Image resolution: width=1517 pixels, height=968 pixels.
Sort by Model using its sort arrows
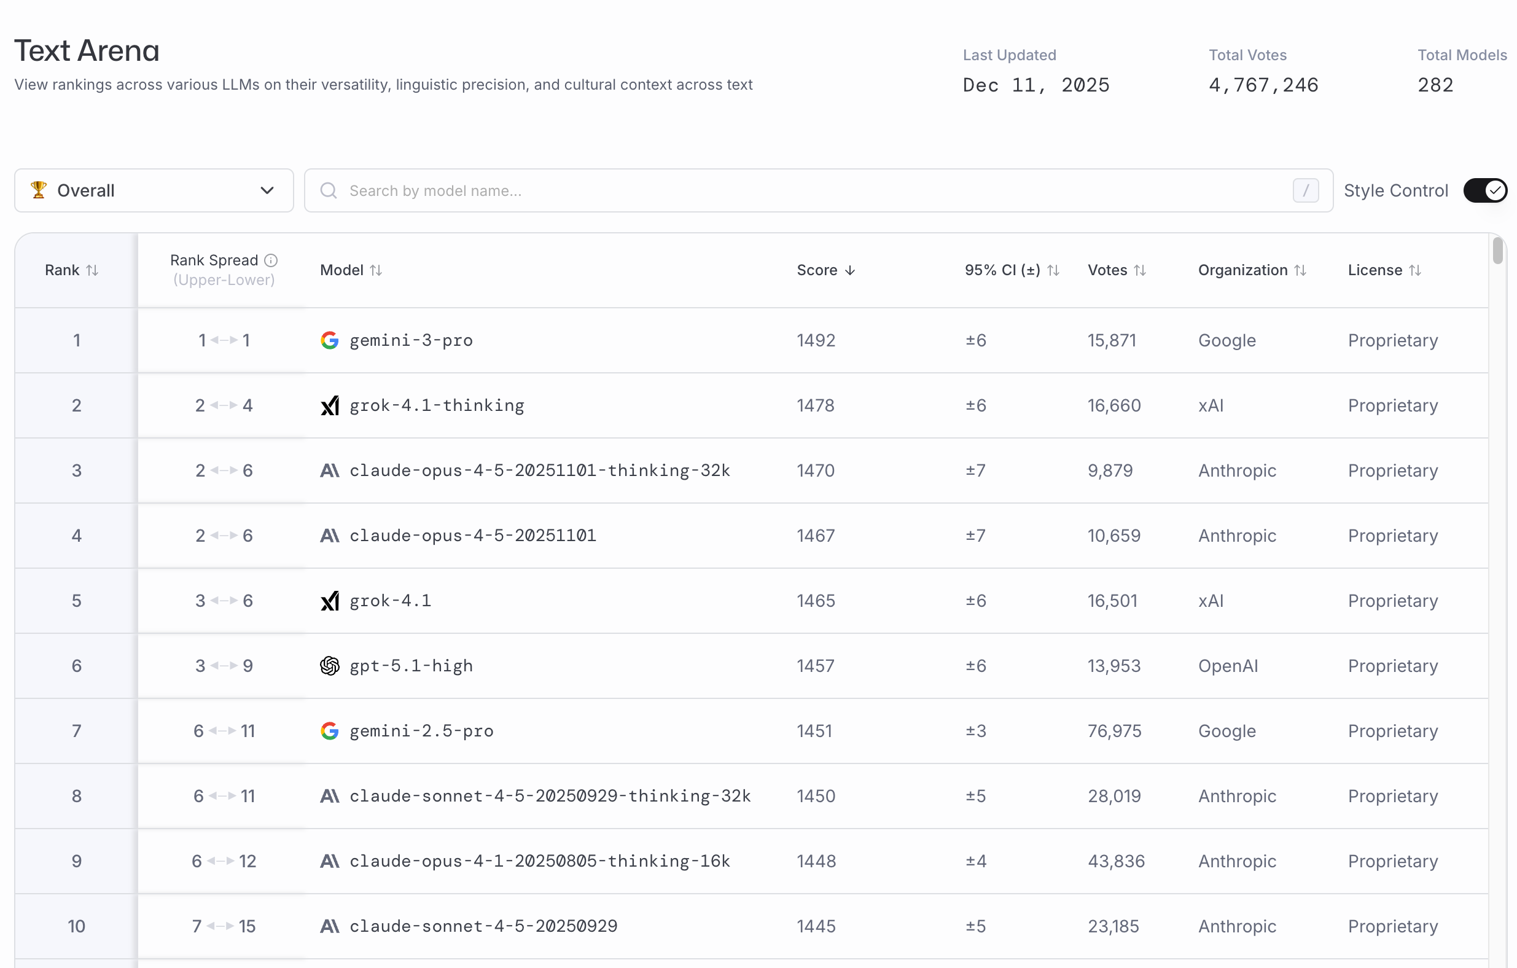click(376, 270)
